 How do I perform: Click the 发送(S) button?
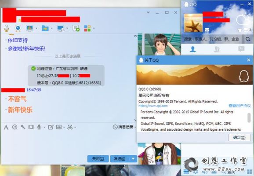pos(120,159)
